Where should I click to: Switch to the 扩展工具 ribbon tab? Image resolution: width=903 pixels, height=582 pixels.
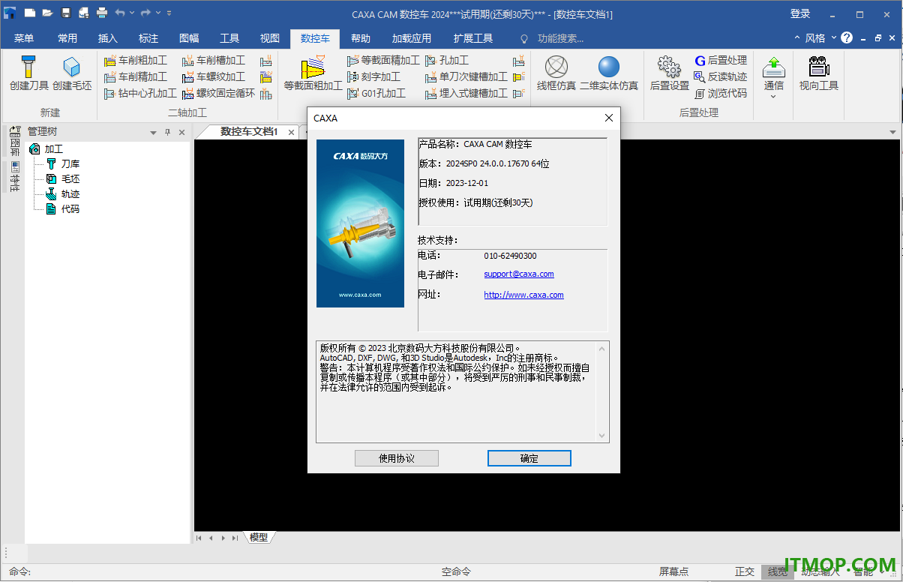click(473, 38)
